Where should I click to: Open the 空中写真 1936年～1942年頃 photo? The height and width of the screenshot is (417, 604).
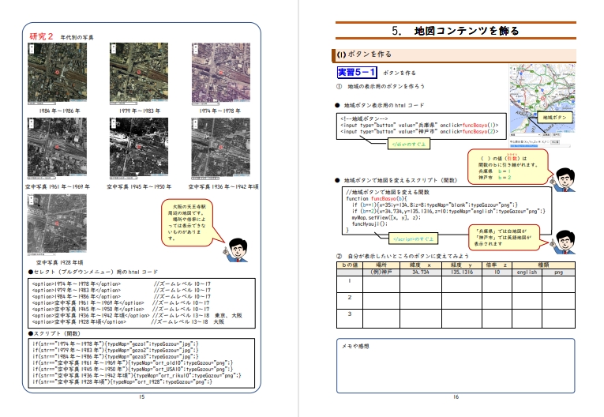point(221,148)
